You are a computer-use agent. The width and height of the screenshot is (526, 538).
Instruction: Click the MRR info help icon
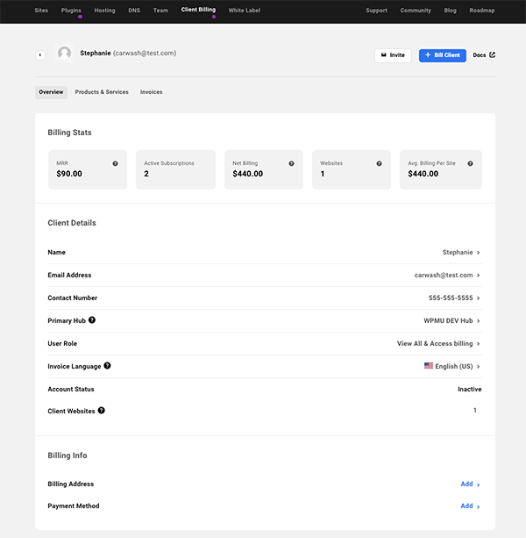[x=115, y=163]
